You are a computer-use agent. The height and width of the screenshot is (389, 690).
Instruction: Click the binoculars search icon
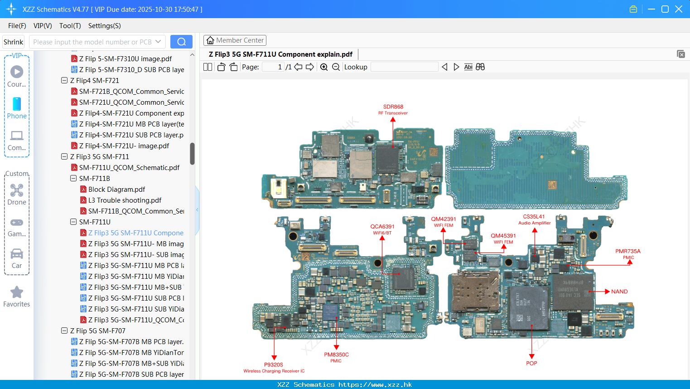coord(480,67)
